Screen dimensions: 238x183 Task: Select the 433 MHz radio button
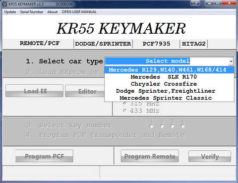[x=125, y=111]
